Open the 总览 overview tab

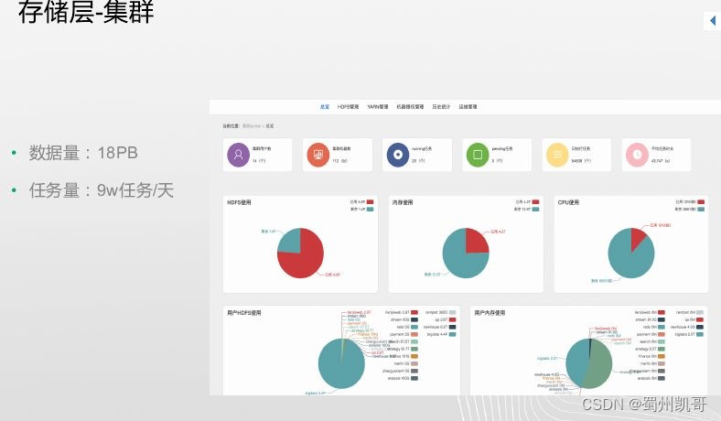325,107
